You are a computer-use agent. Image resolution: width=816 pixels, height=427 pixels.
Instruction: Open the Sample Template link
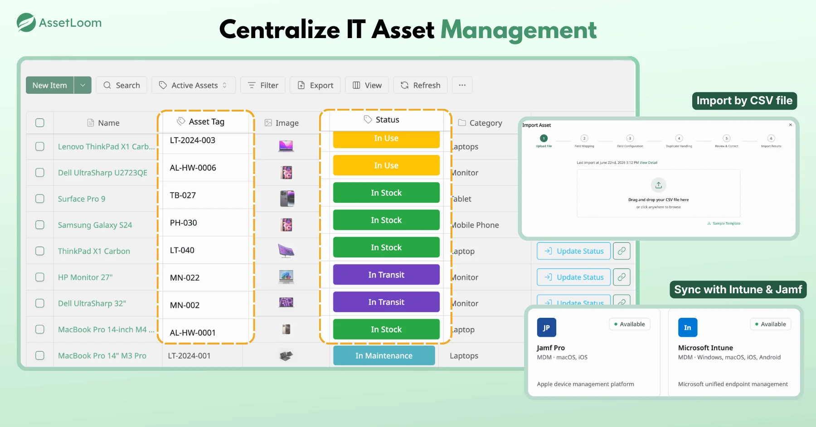[724, 223]
